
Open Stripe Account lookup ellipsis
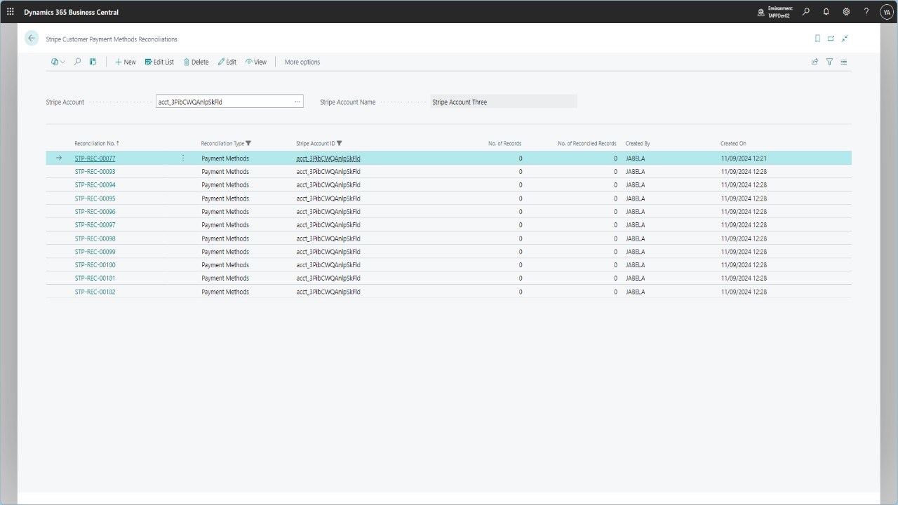(x=297, y=102)
